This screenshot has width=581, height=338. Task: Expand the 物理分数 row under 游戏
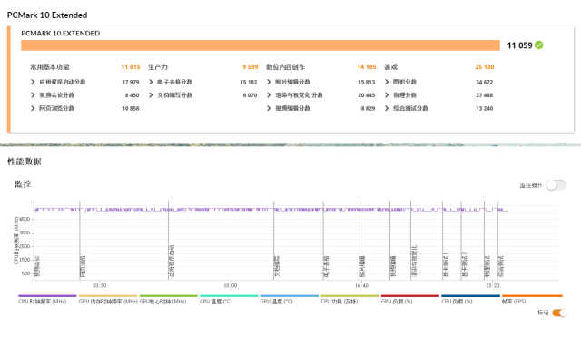pos(387,95)
